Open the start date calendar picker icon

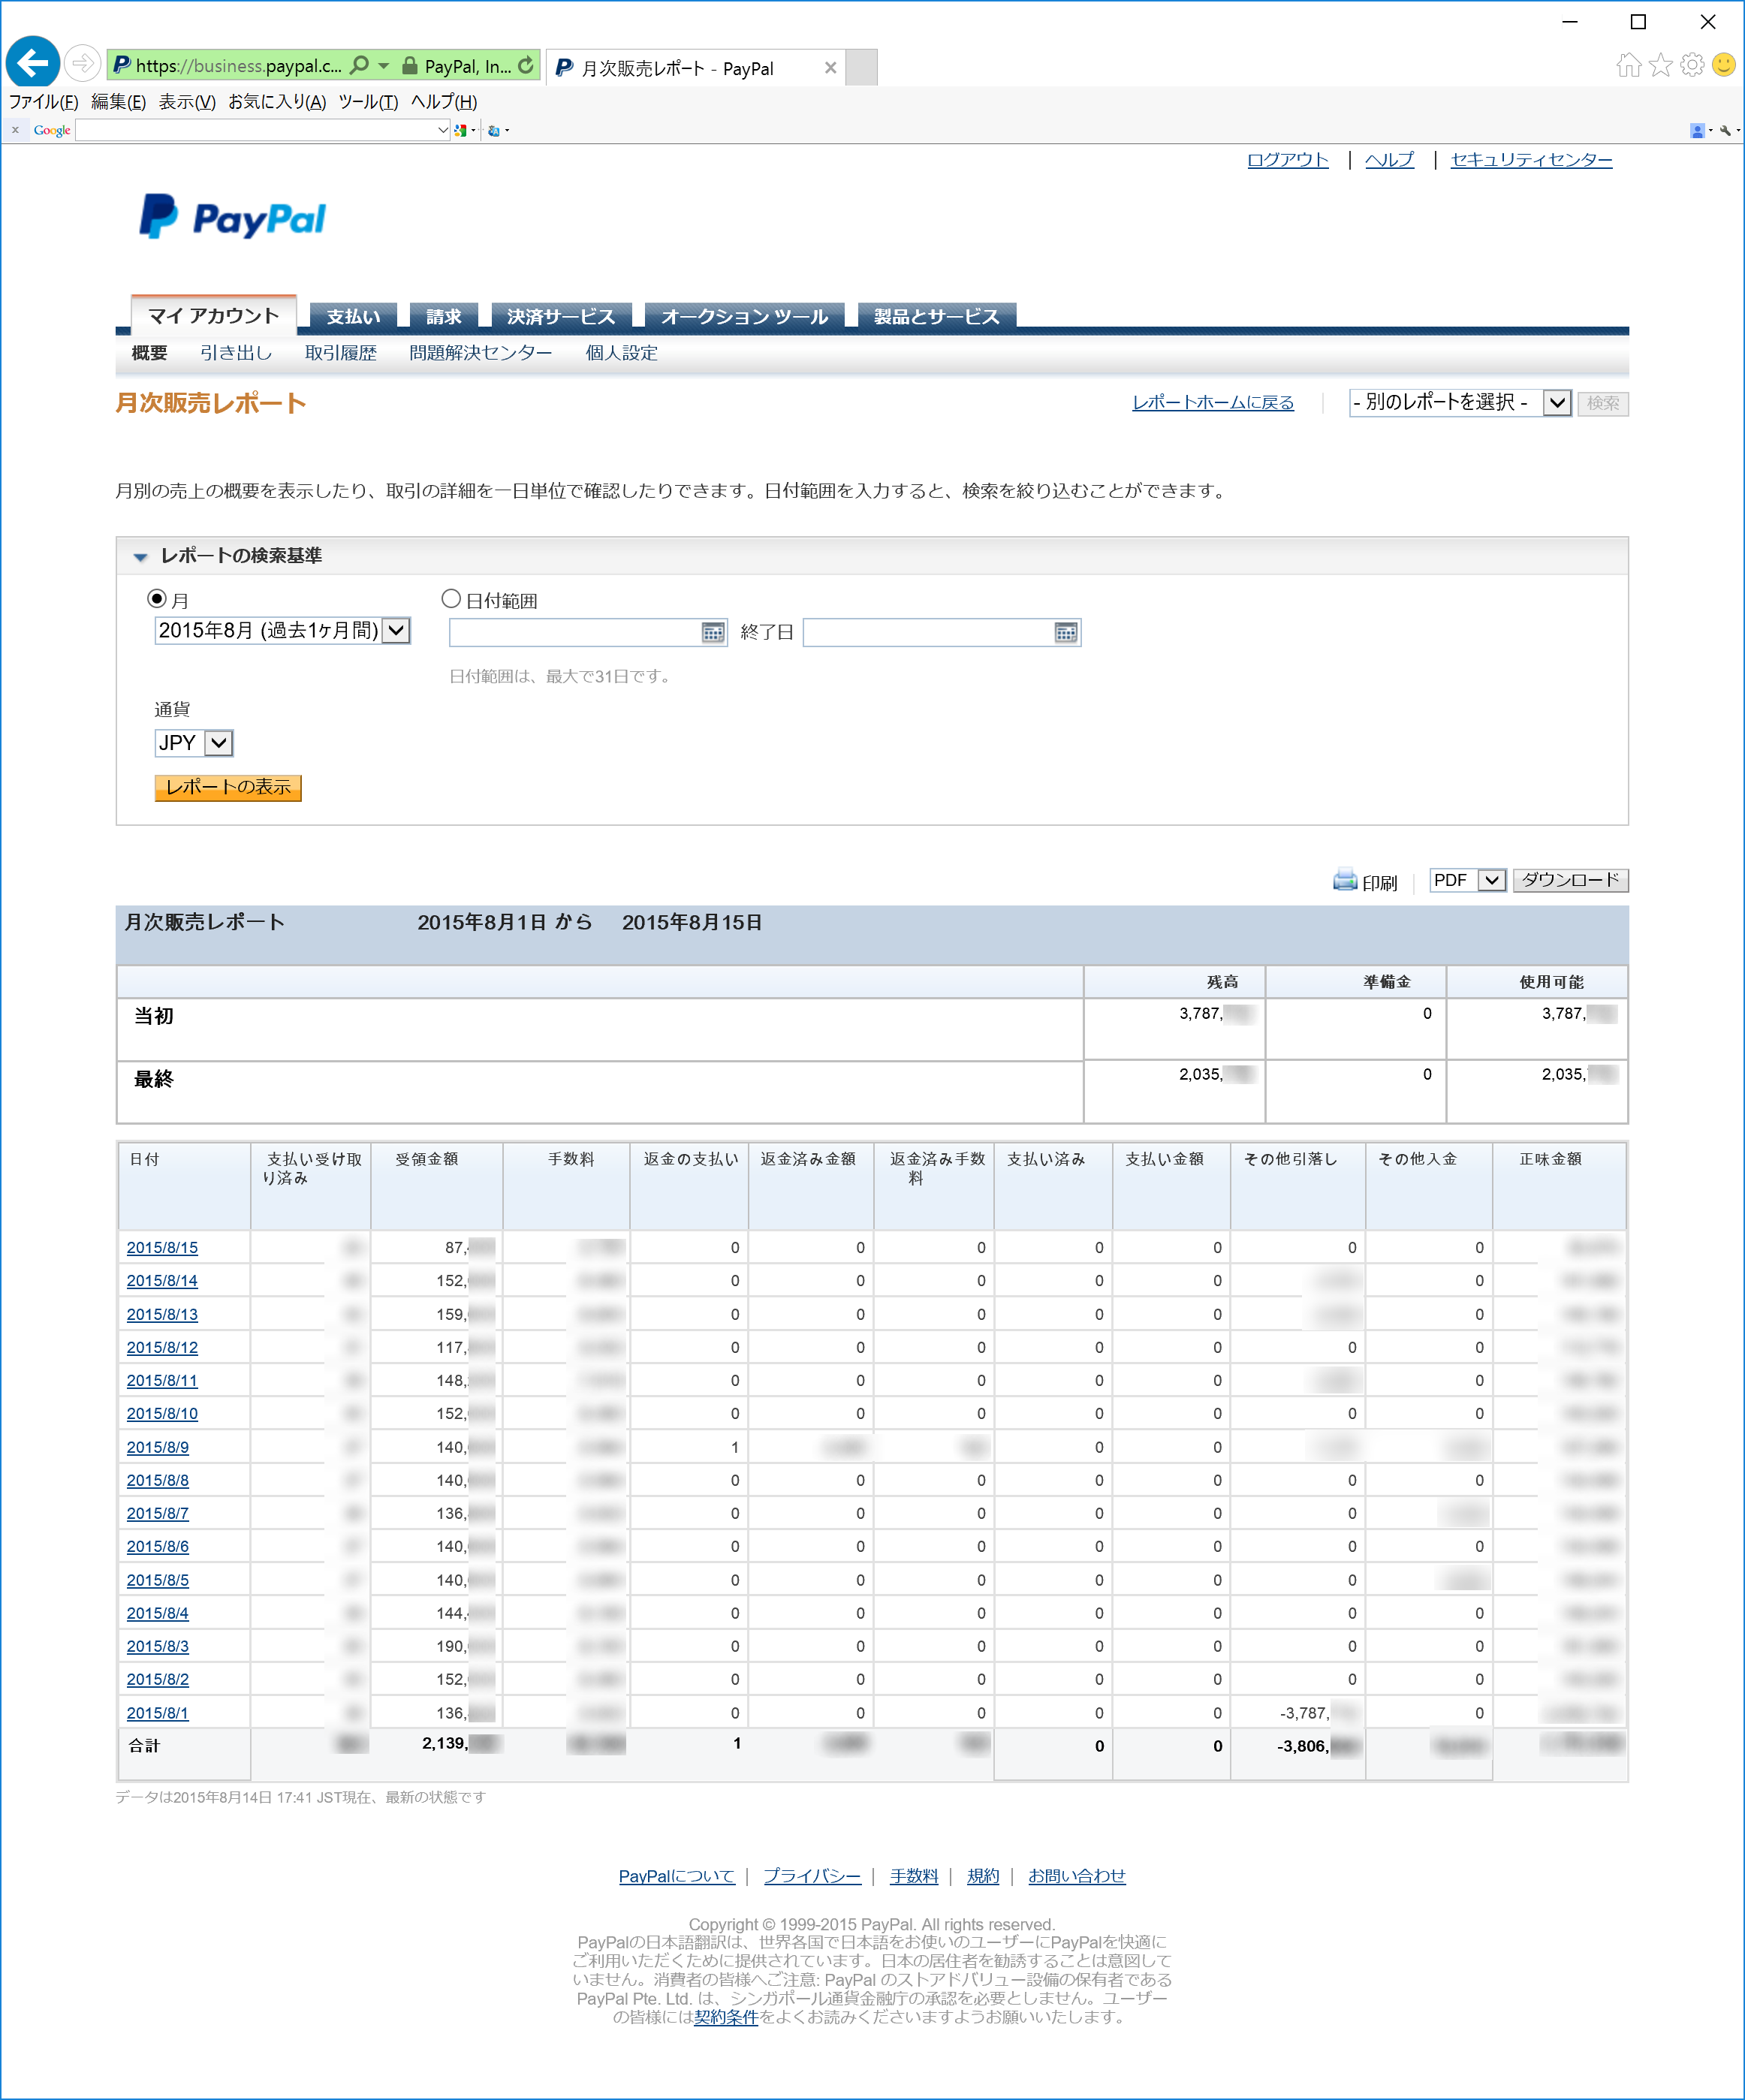tap(712, 632)
